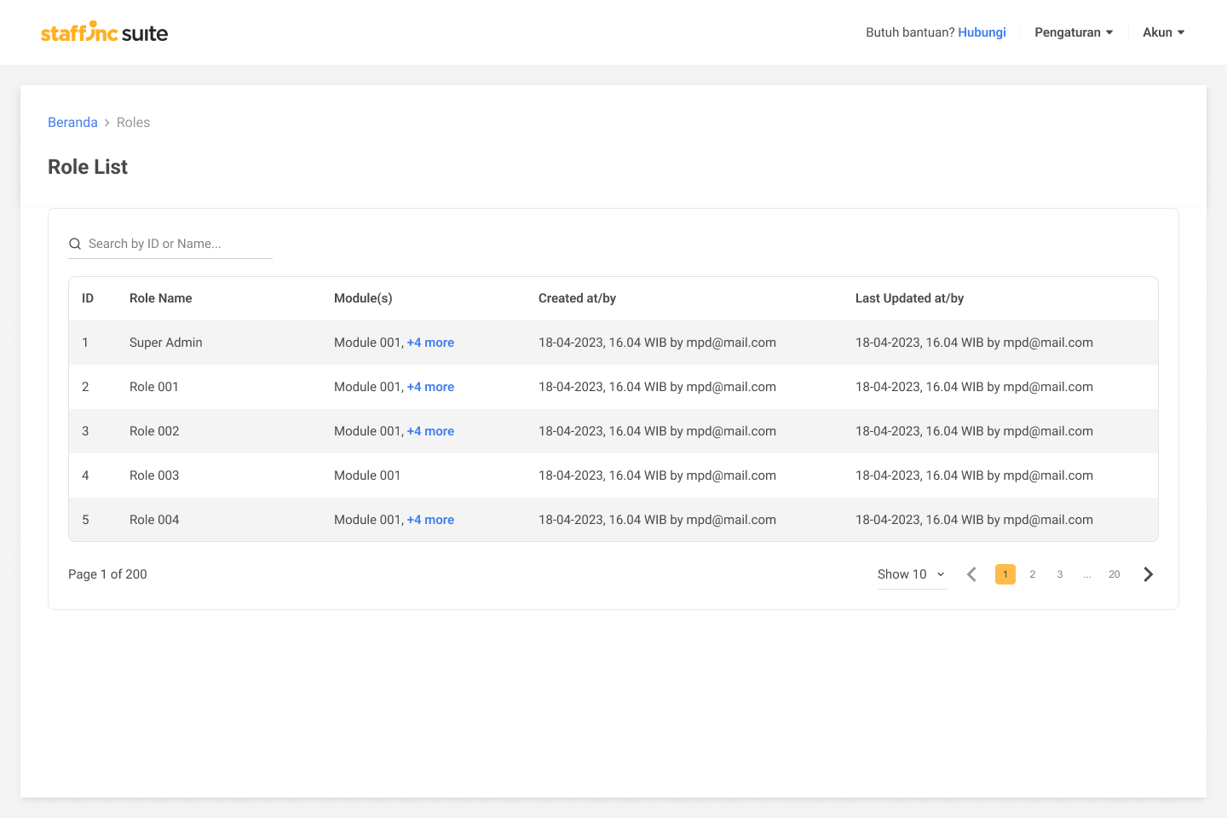Show +4 more modules for Super Admin

[x=430, y=343]
